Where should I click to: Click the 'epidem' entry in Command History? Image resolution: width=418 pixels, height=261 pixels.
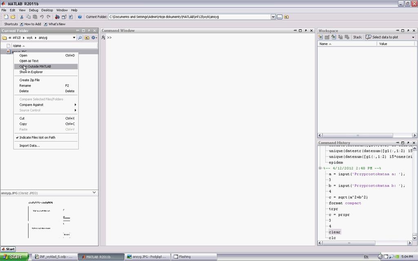coord(336,162)
